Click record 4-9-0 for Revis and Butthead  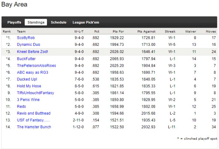click(79, 113)
